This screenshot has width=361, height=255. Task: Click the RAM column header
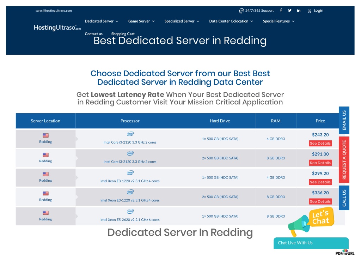click(x=276, y=121)
